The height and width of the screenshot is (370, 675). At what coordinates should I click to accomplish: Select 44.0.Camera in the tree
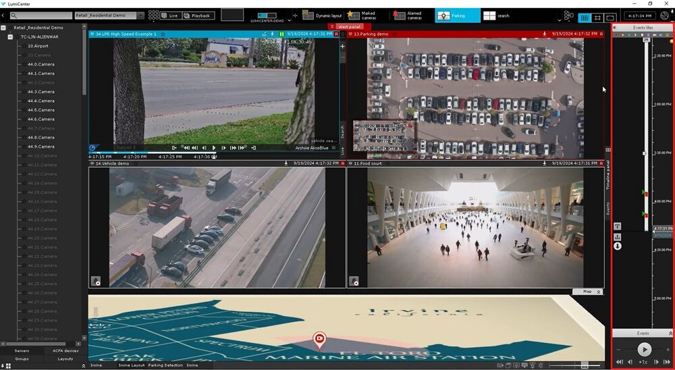point(41,64)
